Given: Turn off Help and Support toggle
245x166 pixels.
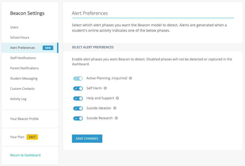Looking at the screenshot, I should coord(78,98).
